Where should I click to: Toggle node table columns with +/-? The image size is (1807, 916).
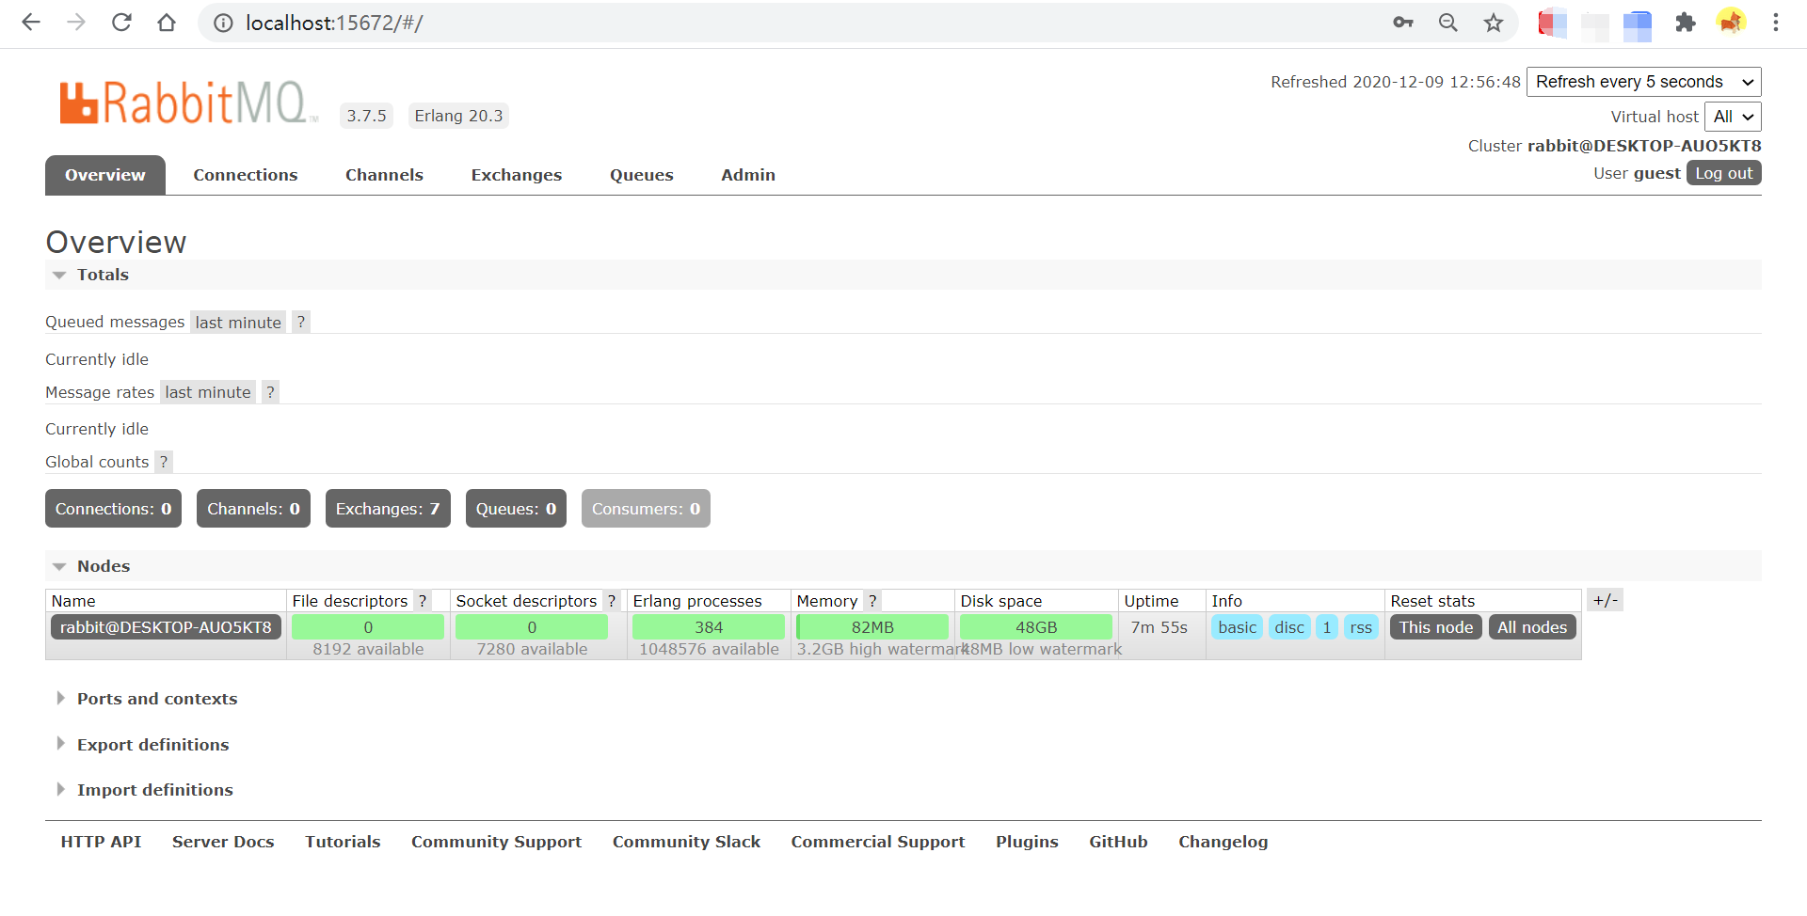(x=1606, y=600)
